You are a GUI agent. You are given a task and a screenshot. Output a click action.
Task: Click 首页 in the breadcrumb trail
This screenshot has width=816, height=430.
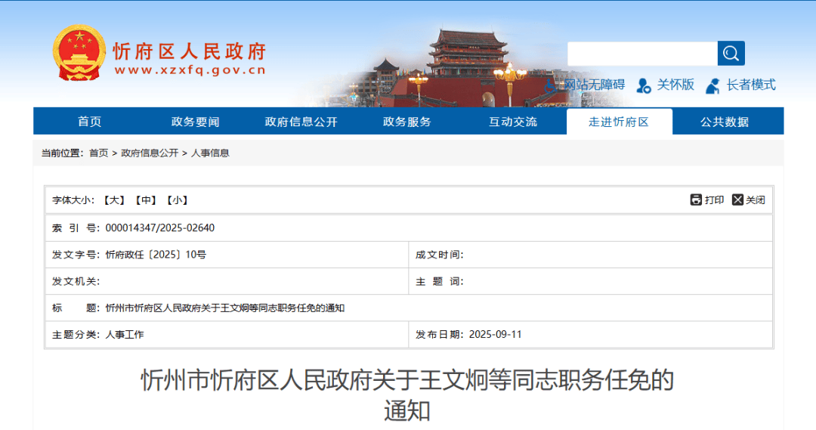[x=98, y=153]
